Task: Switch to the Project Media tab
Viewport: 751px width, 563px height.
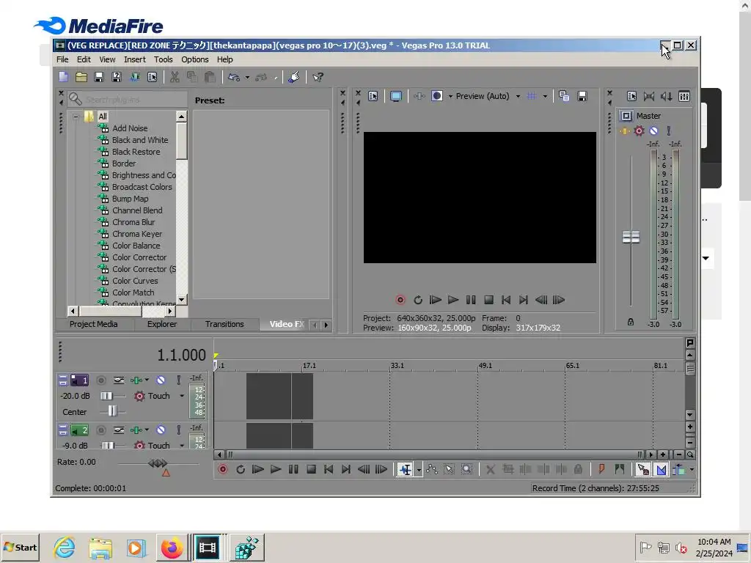Action: pos(93,324)
